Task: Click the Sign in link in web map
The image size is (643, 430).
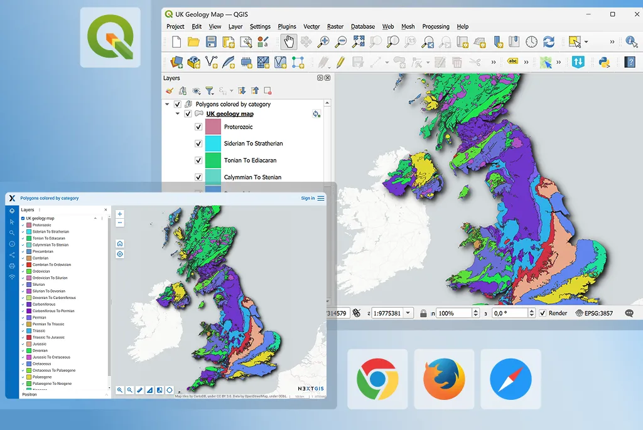Action: pyautogui.click(x=308, y=198)
